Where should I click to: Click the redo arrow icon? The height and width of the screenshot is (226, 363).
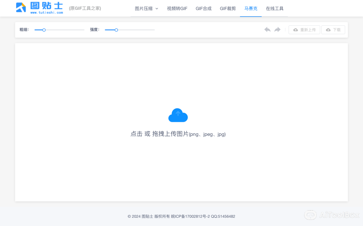click(x=277, y=29)
